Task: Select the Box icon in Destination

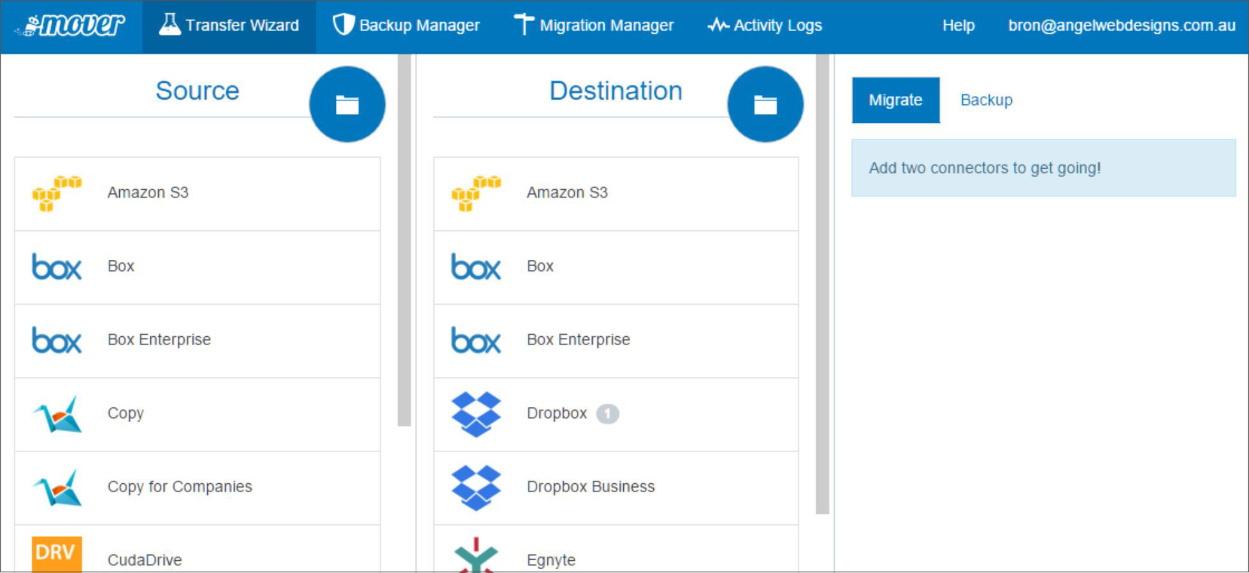Action: (x=476, y=267)
